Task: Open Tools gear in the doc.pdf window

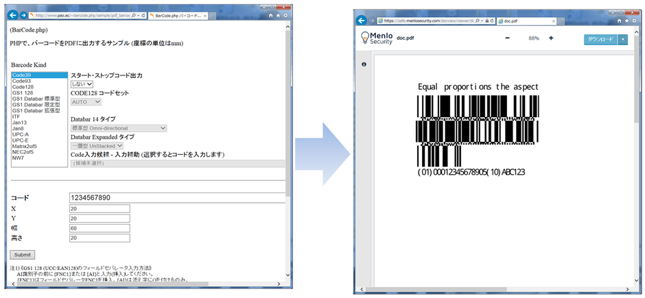Action: click(x=634, y=21)
